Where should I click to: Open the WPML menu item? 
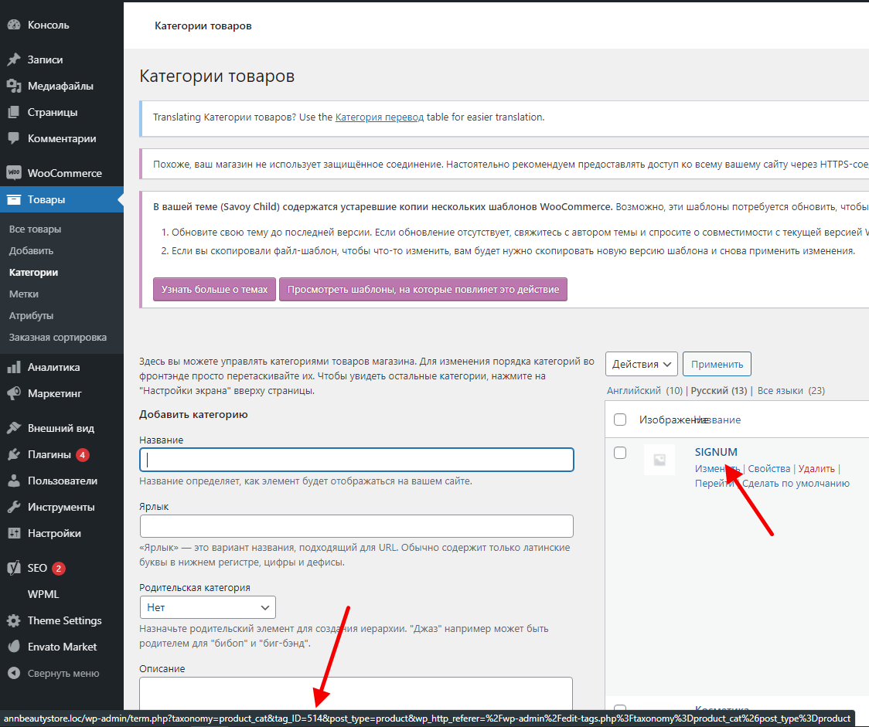pos(43,594)
